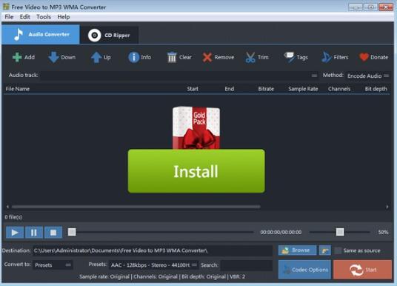Viewport: 397px width, 286px height.
Task: Clear the file list
Action: (179, 57)
